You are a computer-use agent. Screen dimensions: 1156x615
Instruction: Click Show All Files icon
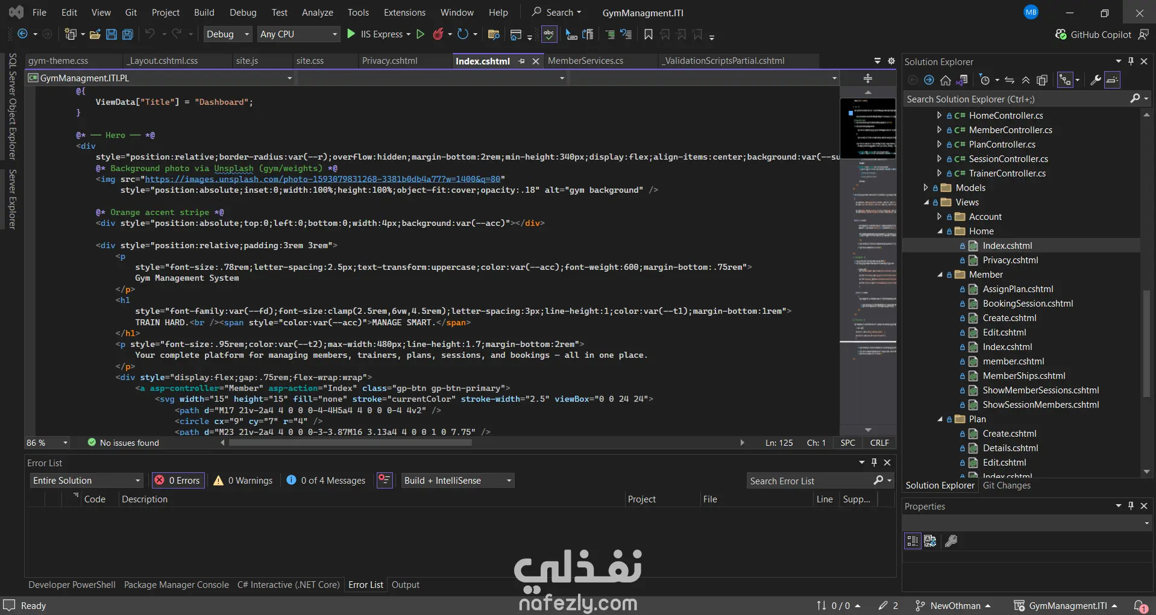tap(1042, 80)
